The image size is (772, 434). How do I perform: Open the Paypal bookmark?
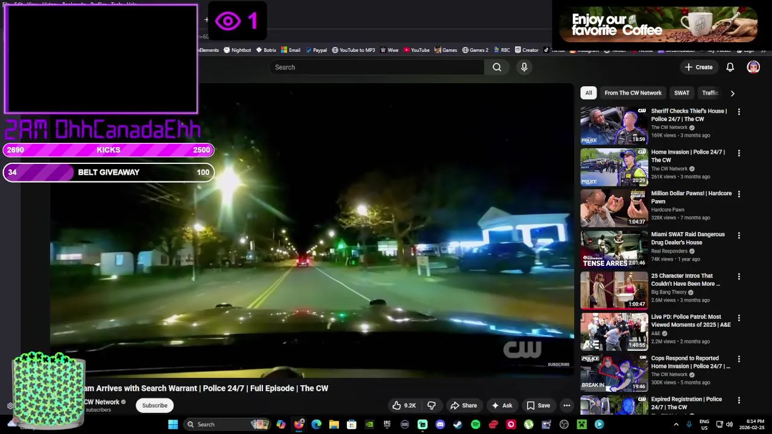(x=317, y=50)
